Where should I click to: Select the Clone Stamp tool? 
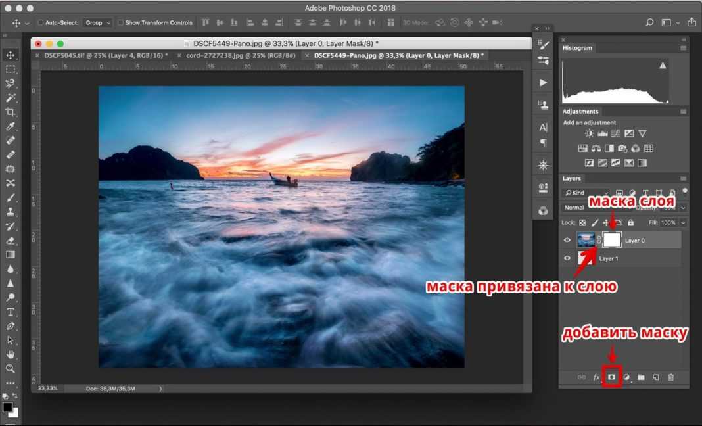coord(11,212)
